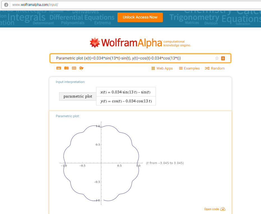The image size is (261, 214).
Task: Click the site info icon in address bar
Action: (6, 5)
